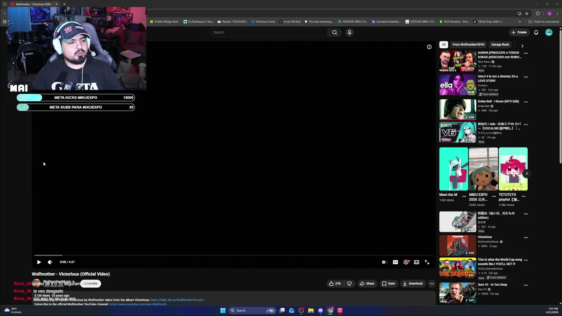
Task: Open weather widget 26°C Nublado
Action: click(13, 310)
